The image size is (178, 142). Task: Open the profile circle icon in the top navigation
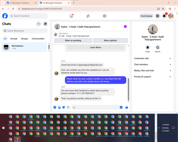click(105, 16)
